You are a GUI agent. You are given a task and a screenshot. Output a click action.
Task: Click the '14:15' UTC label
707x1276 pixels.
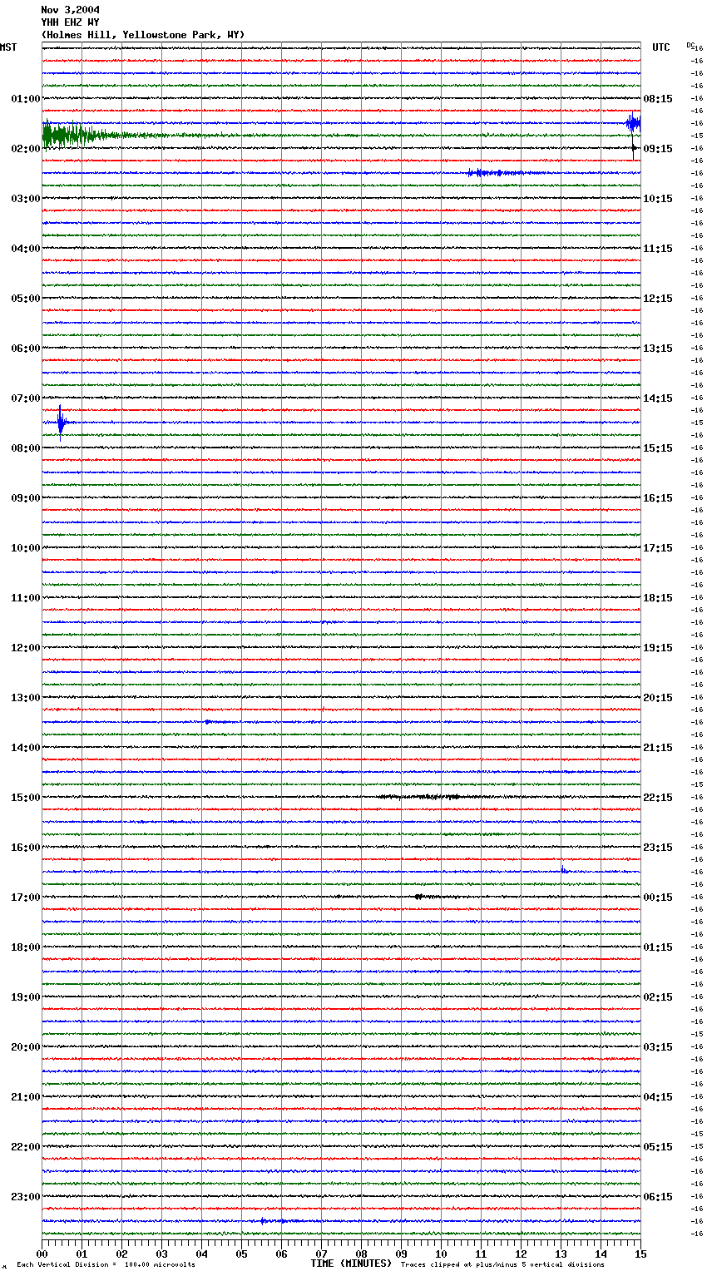coord(658,398)
